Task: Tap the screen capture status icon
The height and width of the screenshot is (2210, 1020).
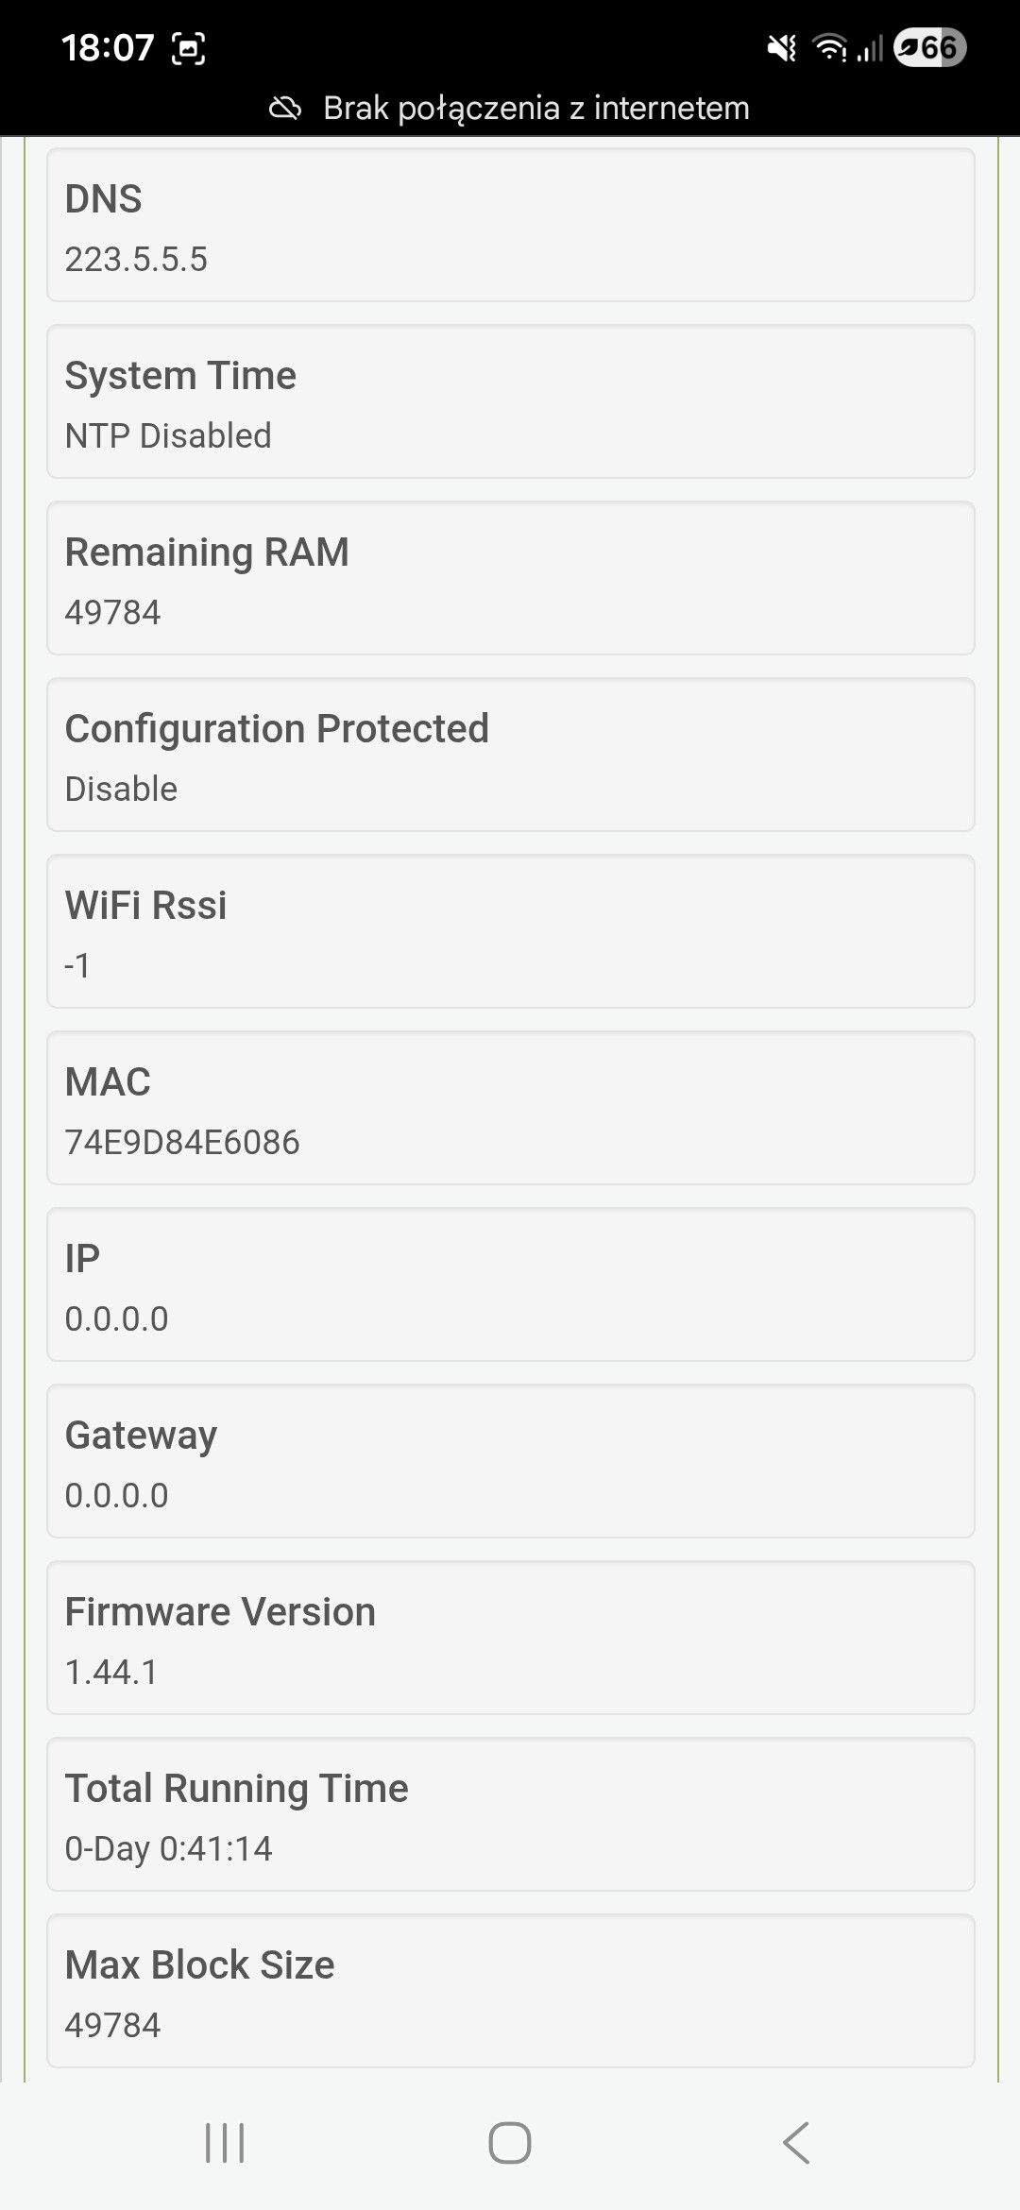Action: pos(189,48)
